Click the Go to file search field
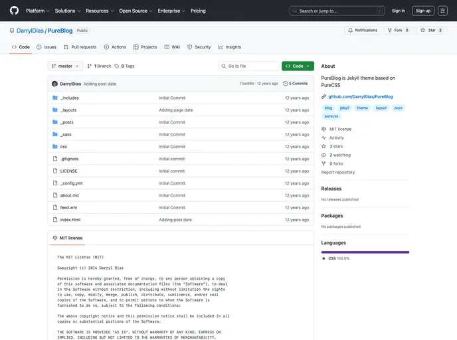 pos(251,66)
